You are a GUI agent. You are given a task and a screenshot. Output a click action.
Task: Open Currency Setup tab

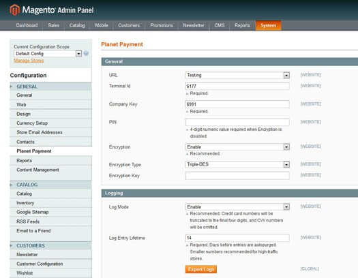(x=50, y=123)
